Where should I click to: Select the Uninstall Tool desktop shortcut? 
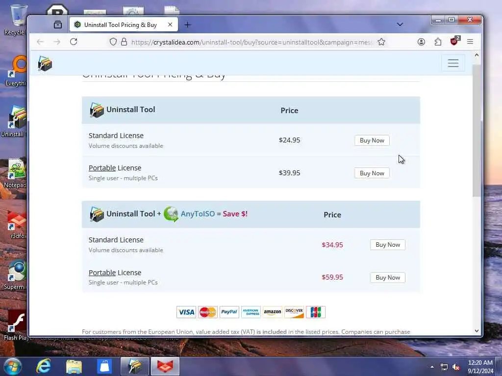point(15,121)
